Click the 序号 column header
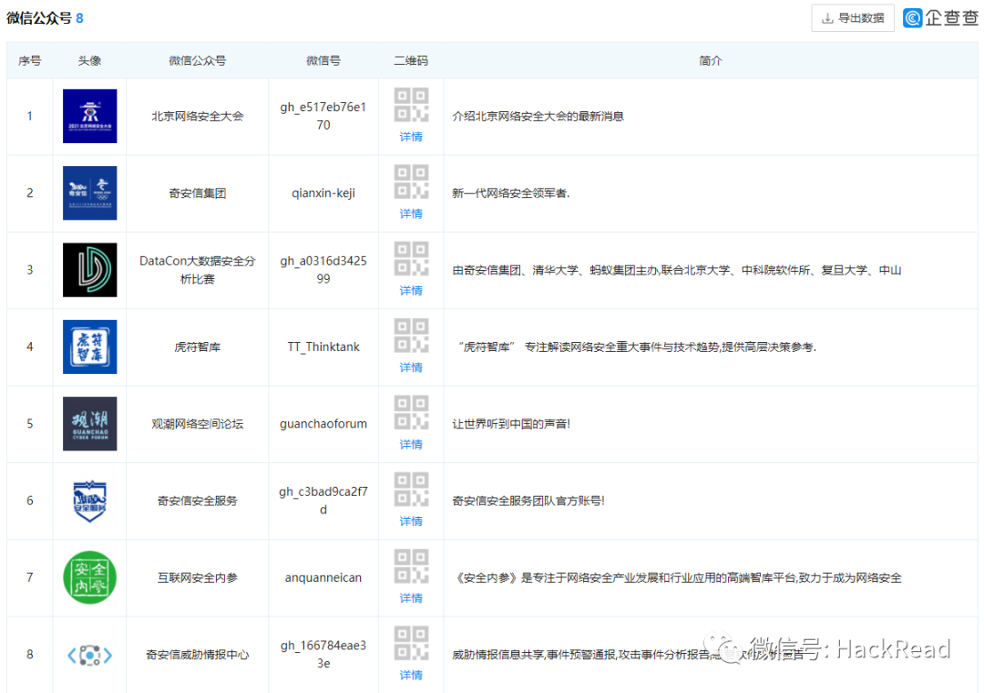This screenshot has height=693, width=984. [x=29, y=61]
